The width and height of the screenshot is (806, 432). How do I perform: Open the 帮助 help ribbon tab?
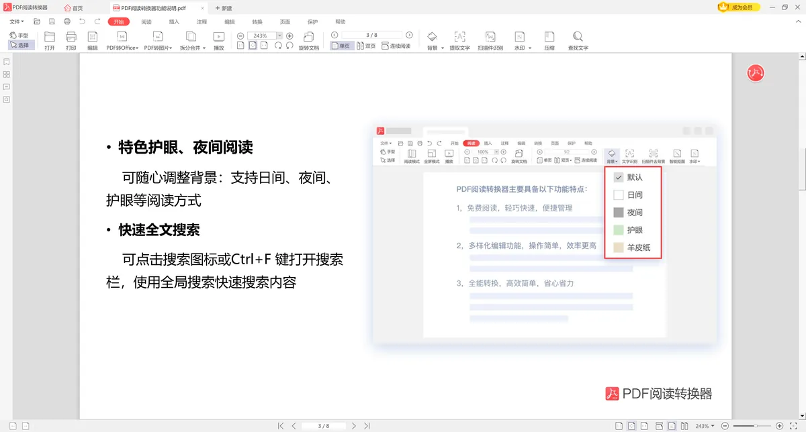click(340, 21)
